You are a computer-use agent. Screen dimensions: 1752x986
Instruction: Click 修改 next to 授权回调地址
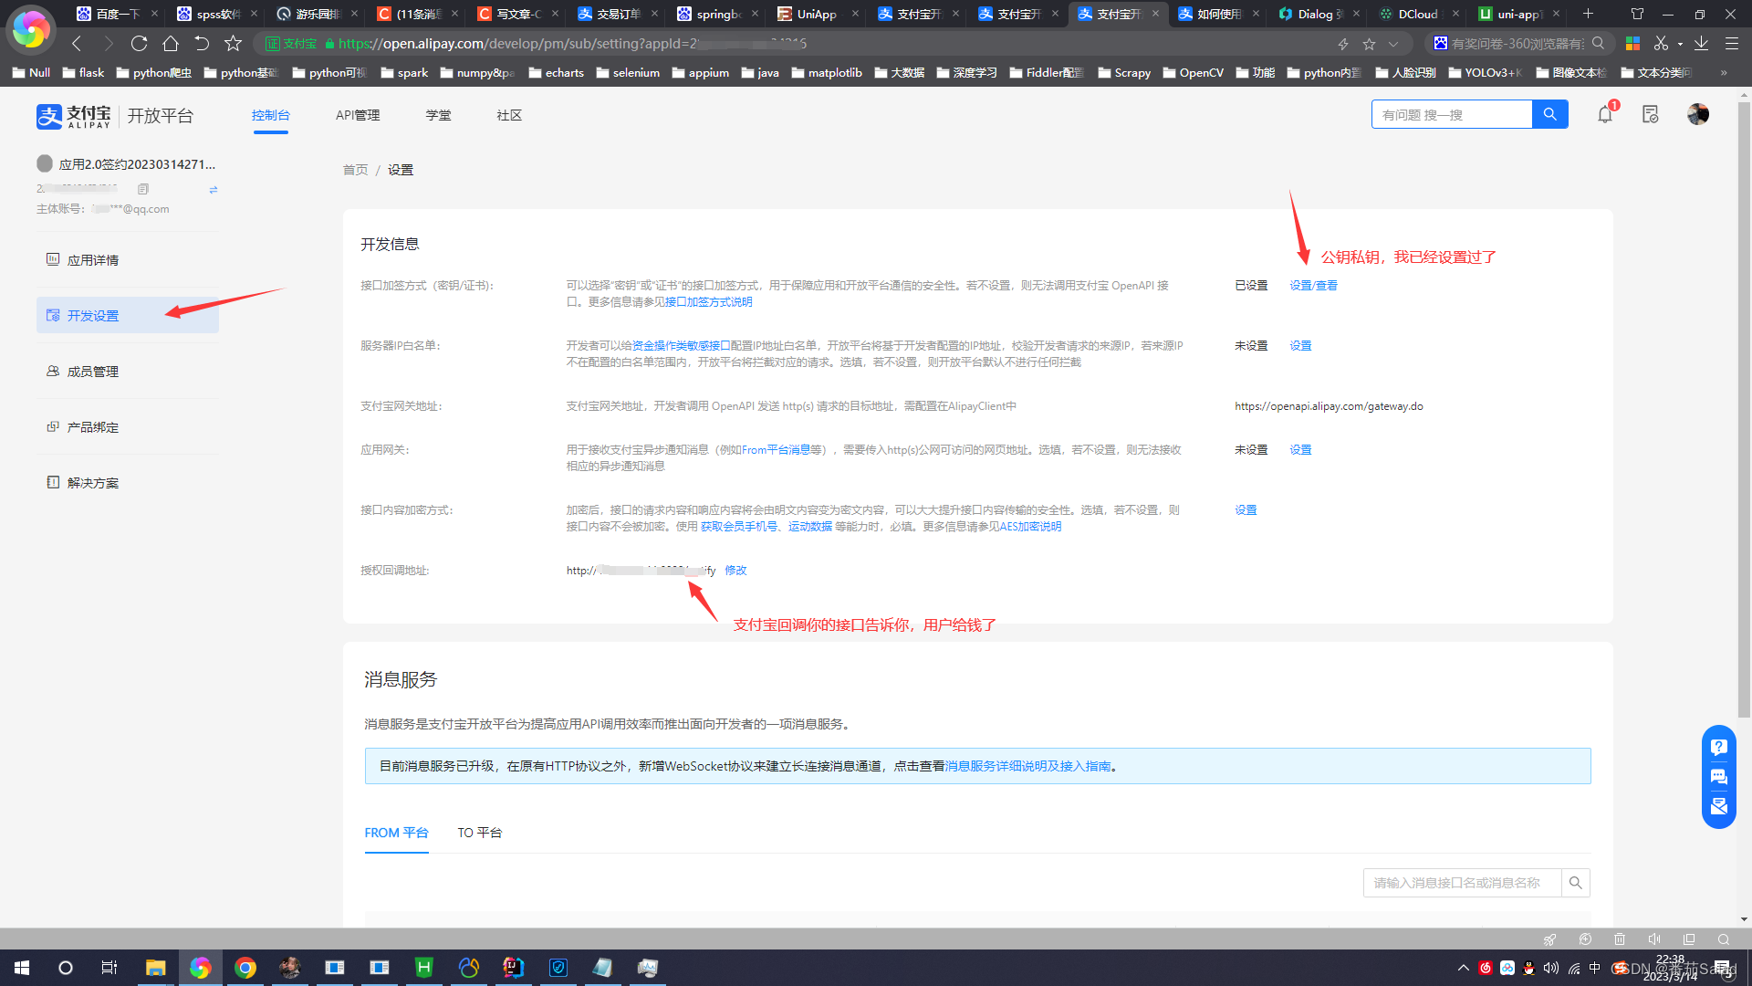(x=735, y=571)
